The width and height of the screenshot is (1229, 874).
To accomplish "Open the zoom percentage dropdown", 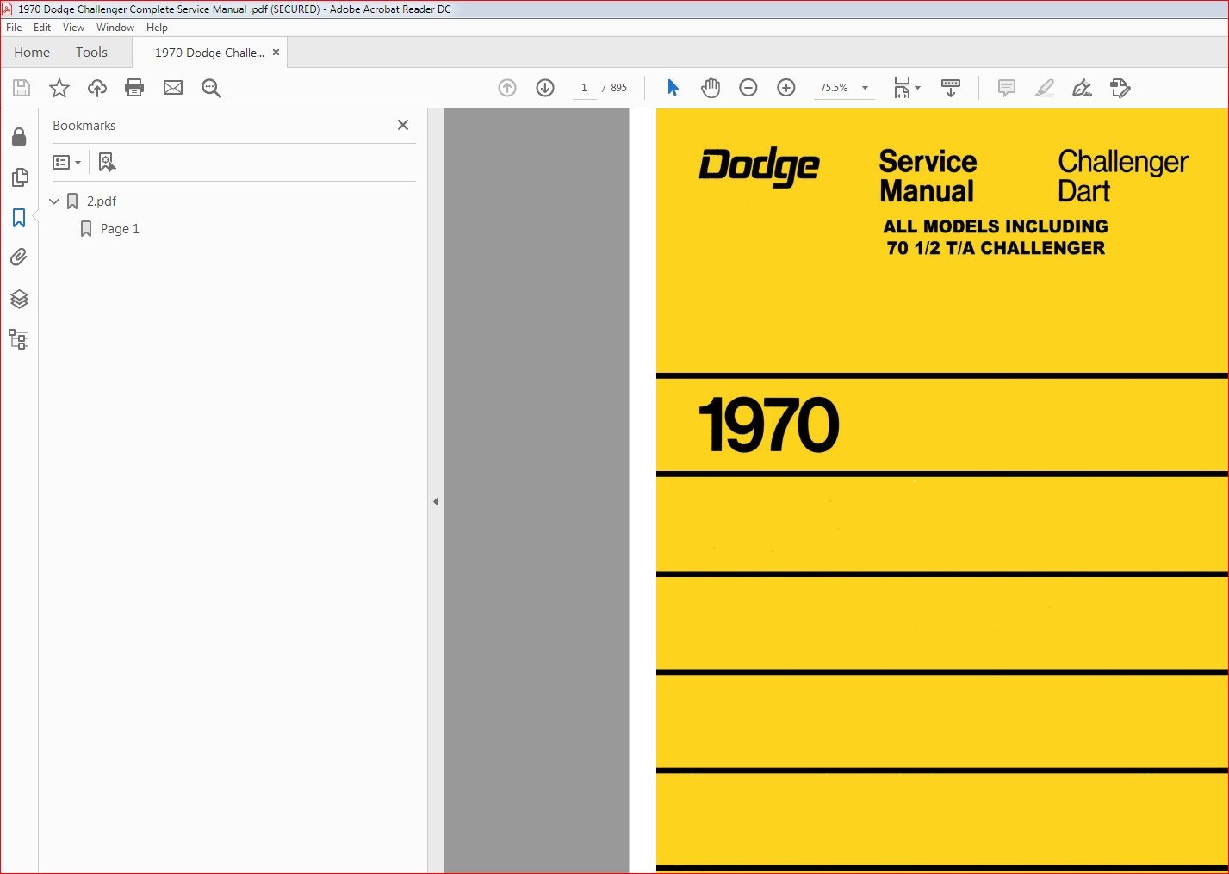I will click(x=865, y=88).
